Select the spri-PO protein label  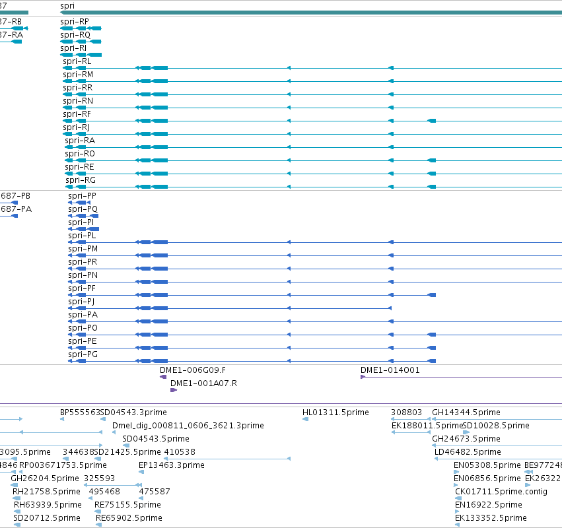tap(83, 328)
